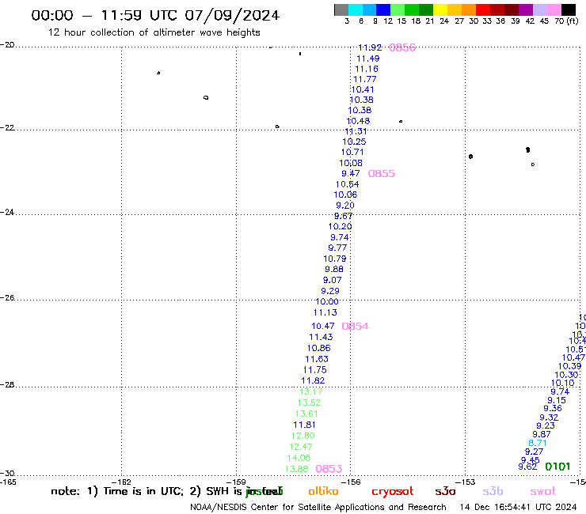Click the '-162' longitude axis label

click(x=121, y=482)
